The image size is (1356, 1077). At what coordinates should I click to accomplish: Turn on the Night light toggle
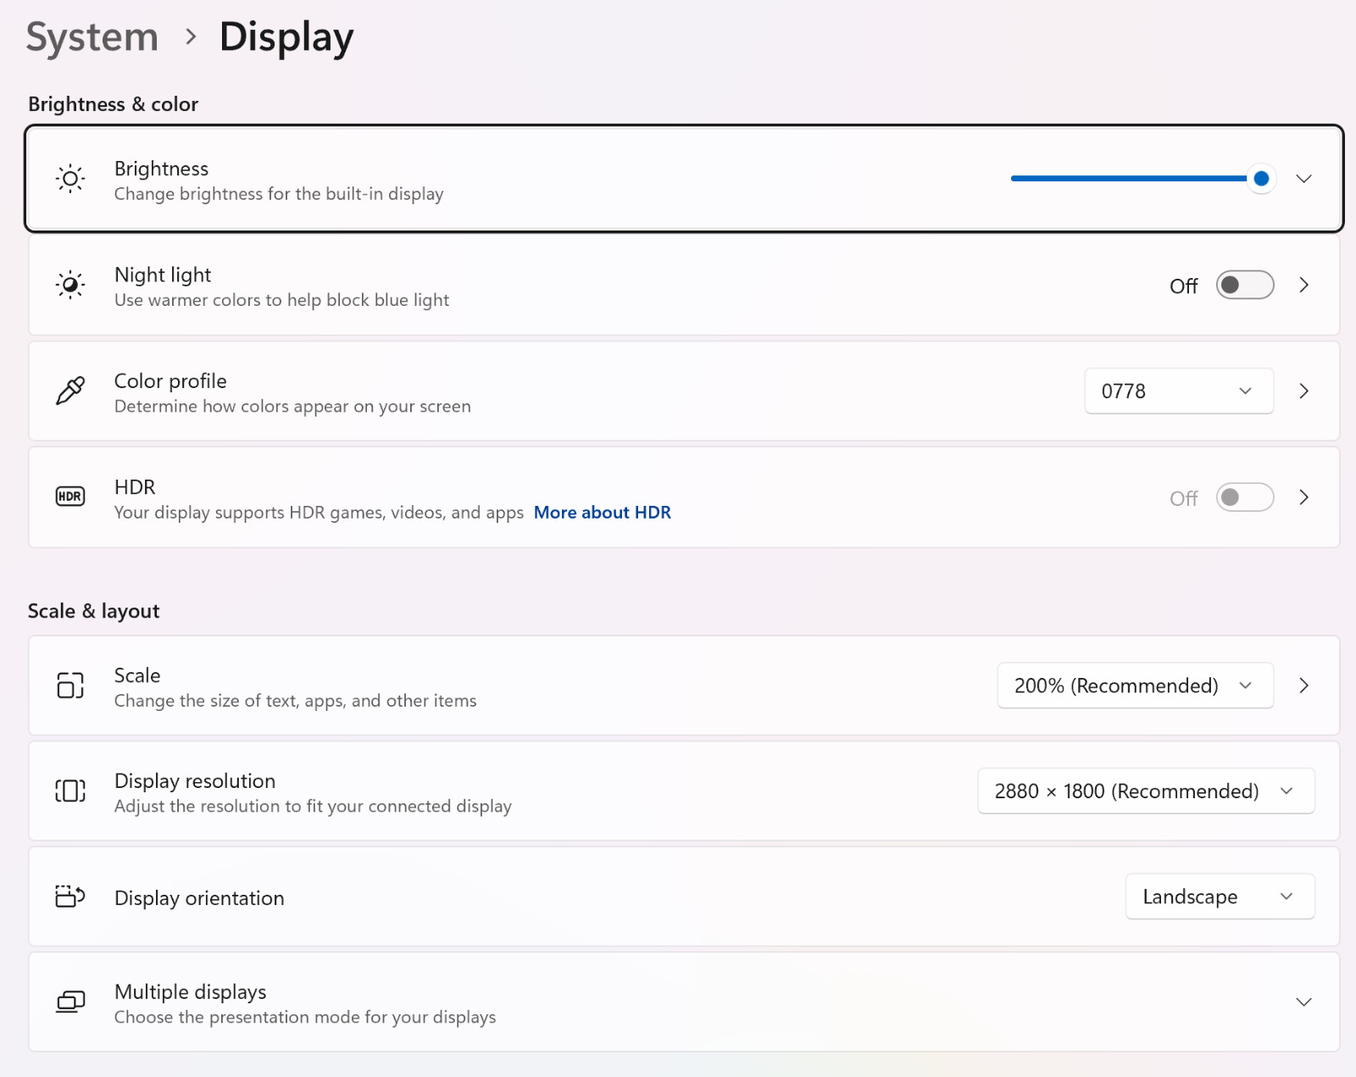pyautogui.click(x=1244, y=285)
